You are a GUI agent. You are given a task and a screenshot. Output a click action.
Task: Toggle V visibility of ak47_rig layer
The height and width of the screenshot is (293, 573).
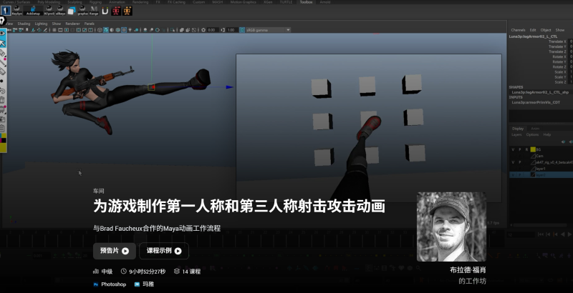(513, 162)
